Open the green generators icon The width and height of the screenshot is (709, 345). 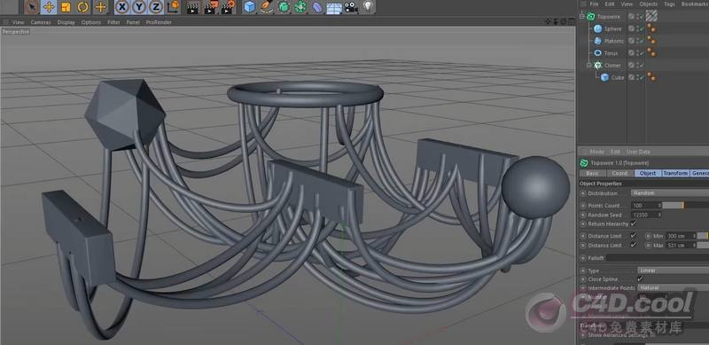(x=284, y=7)
